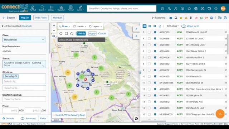This screenshot has width=229, height=129.
Task: Open the line trend chart icon
Action: [x=206, y=18]
